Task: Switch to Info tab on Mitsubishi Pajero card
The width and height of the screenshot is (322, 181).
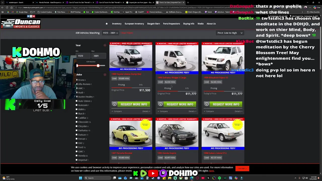Action: [x=233, y=88]
